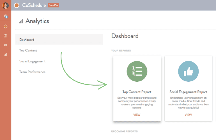Open Social Engagement in the Analytics menu
The height and width of the screenshot is (140, 216).
[32, 61]
